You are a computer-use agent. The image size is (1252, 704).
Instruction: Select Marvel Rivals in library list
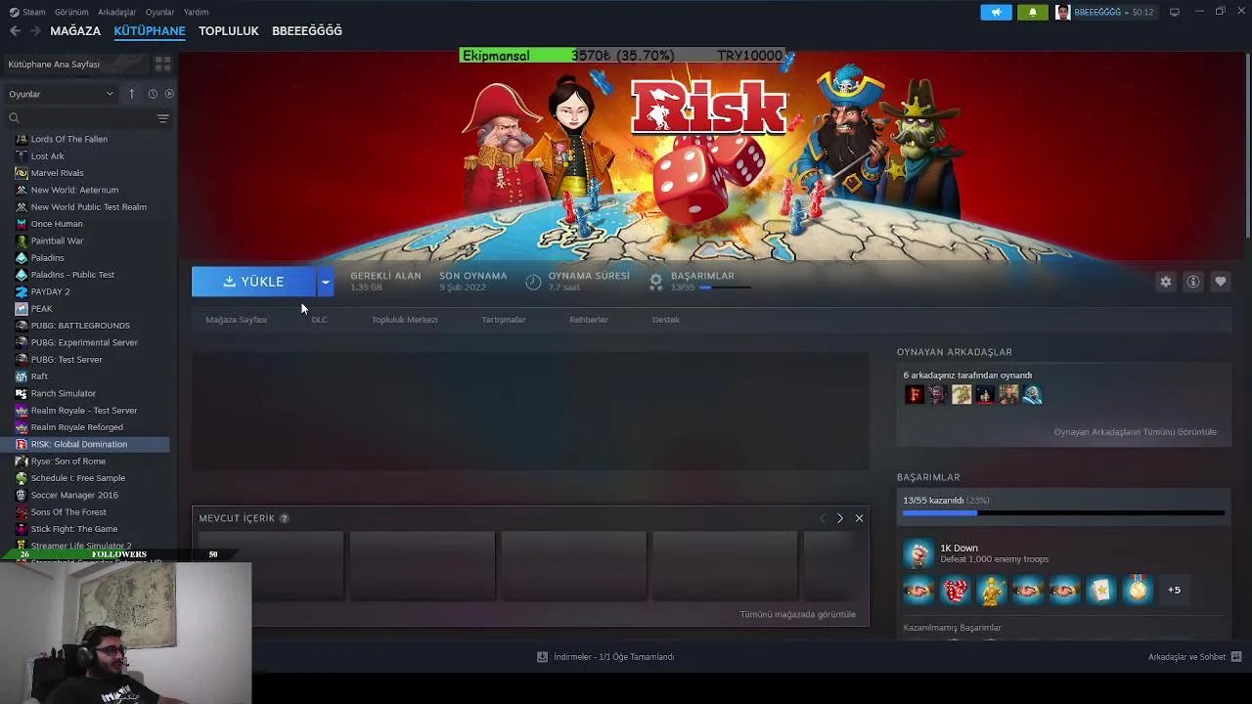tap(57, 173)
